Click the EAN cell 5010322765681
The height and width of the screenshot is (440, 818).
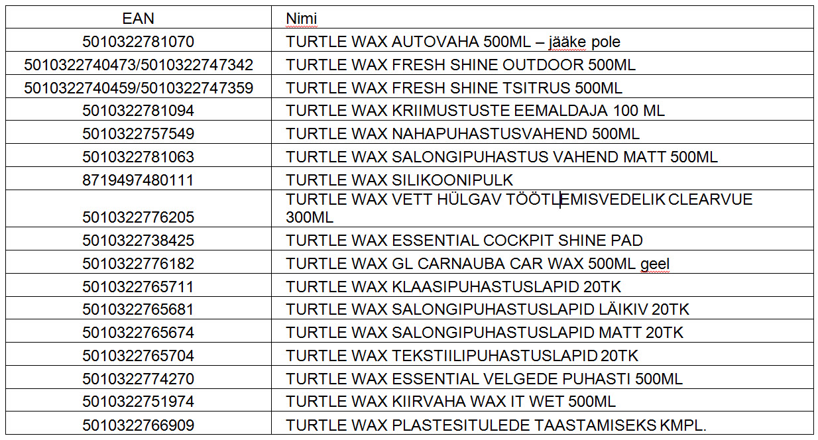[139, 309]
